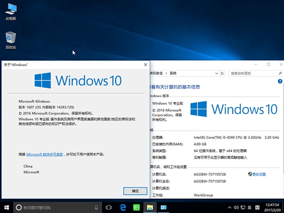Image resolution: width=284 pixels, height=213 pixels.
Task: Open the 此电脑 desktop icon
Action: coord(11,11)
